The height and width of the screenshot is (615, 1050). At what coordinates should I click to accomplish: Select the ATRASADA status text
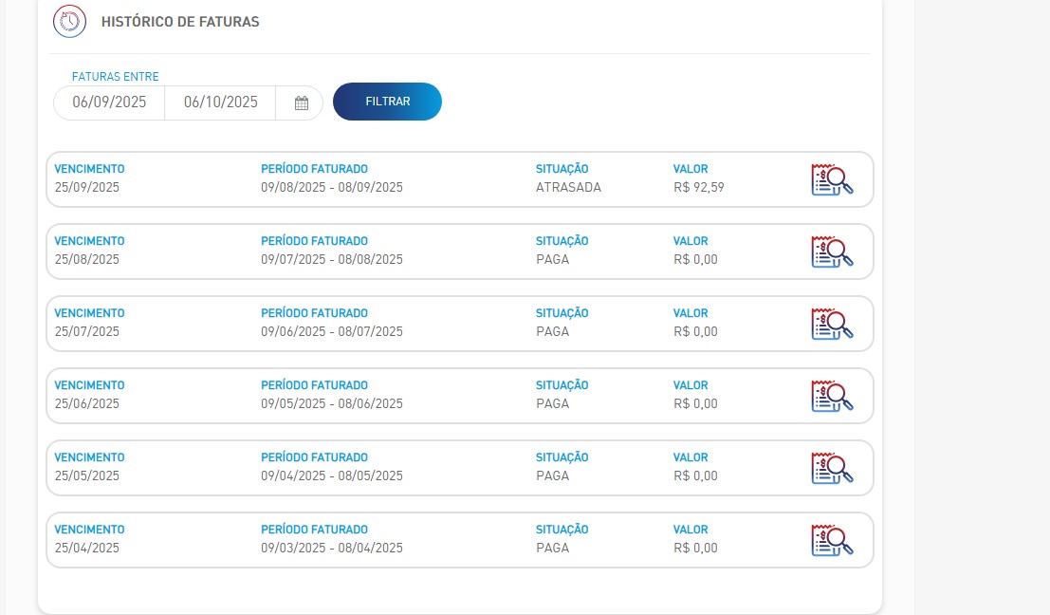(x=568, y=188)
